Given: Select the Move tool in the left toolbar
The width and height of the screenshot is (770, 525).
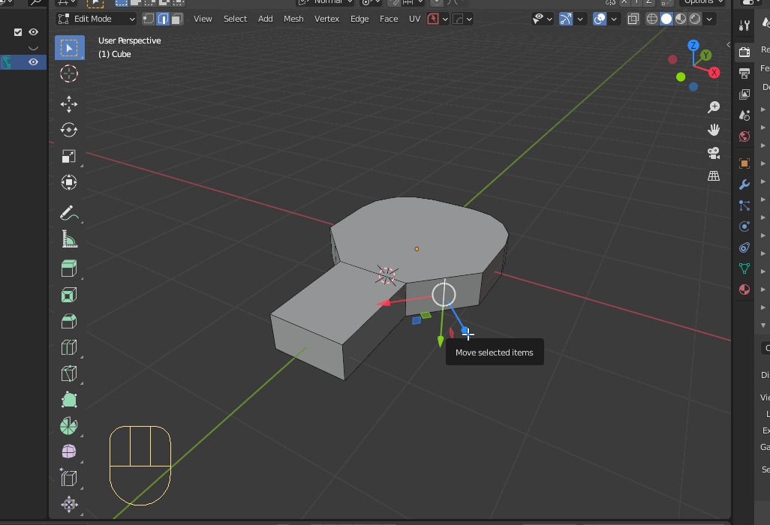Looking at the screenshot, I should pyautogui.click(x=69, y=104).
